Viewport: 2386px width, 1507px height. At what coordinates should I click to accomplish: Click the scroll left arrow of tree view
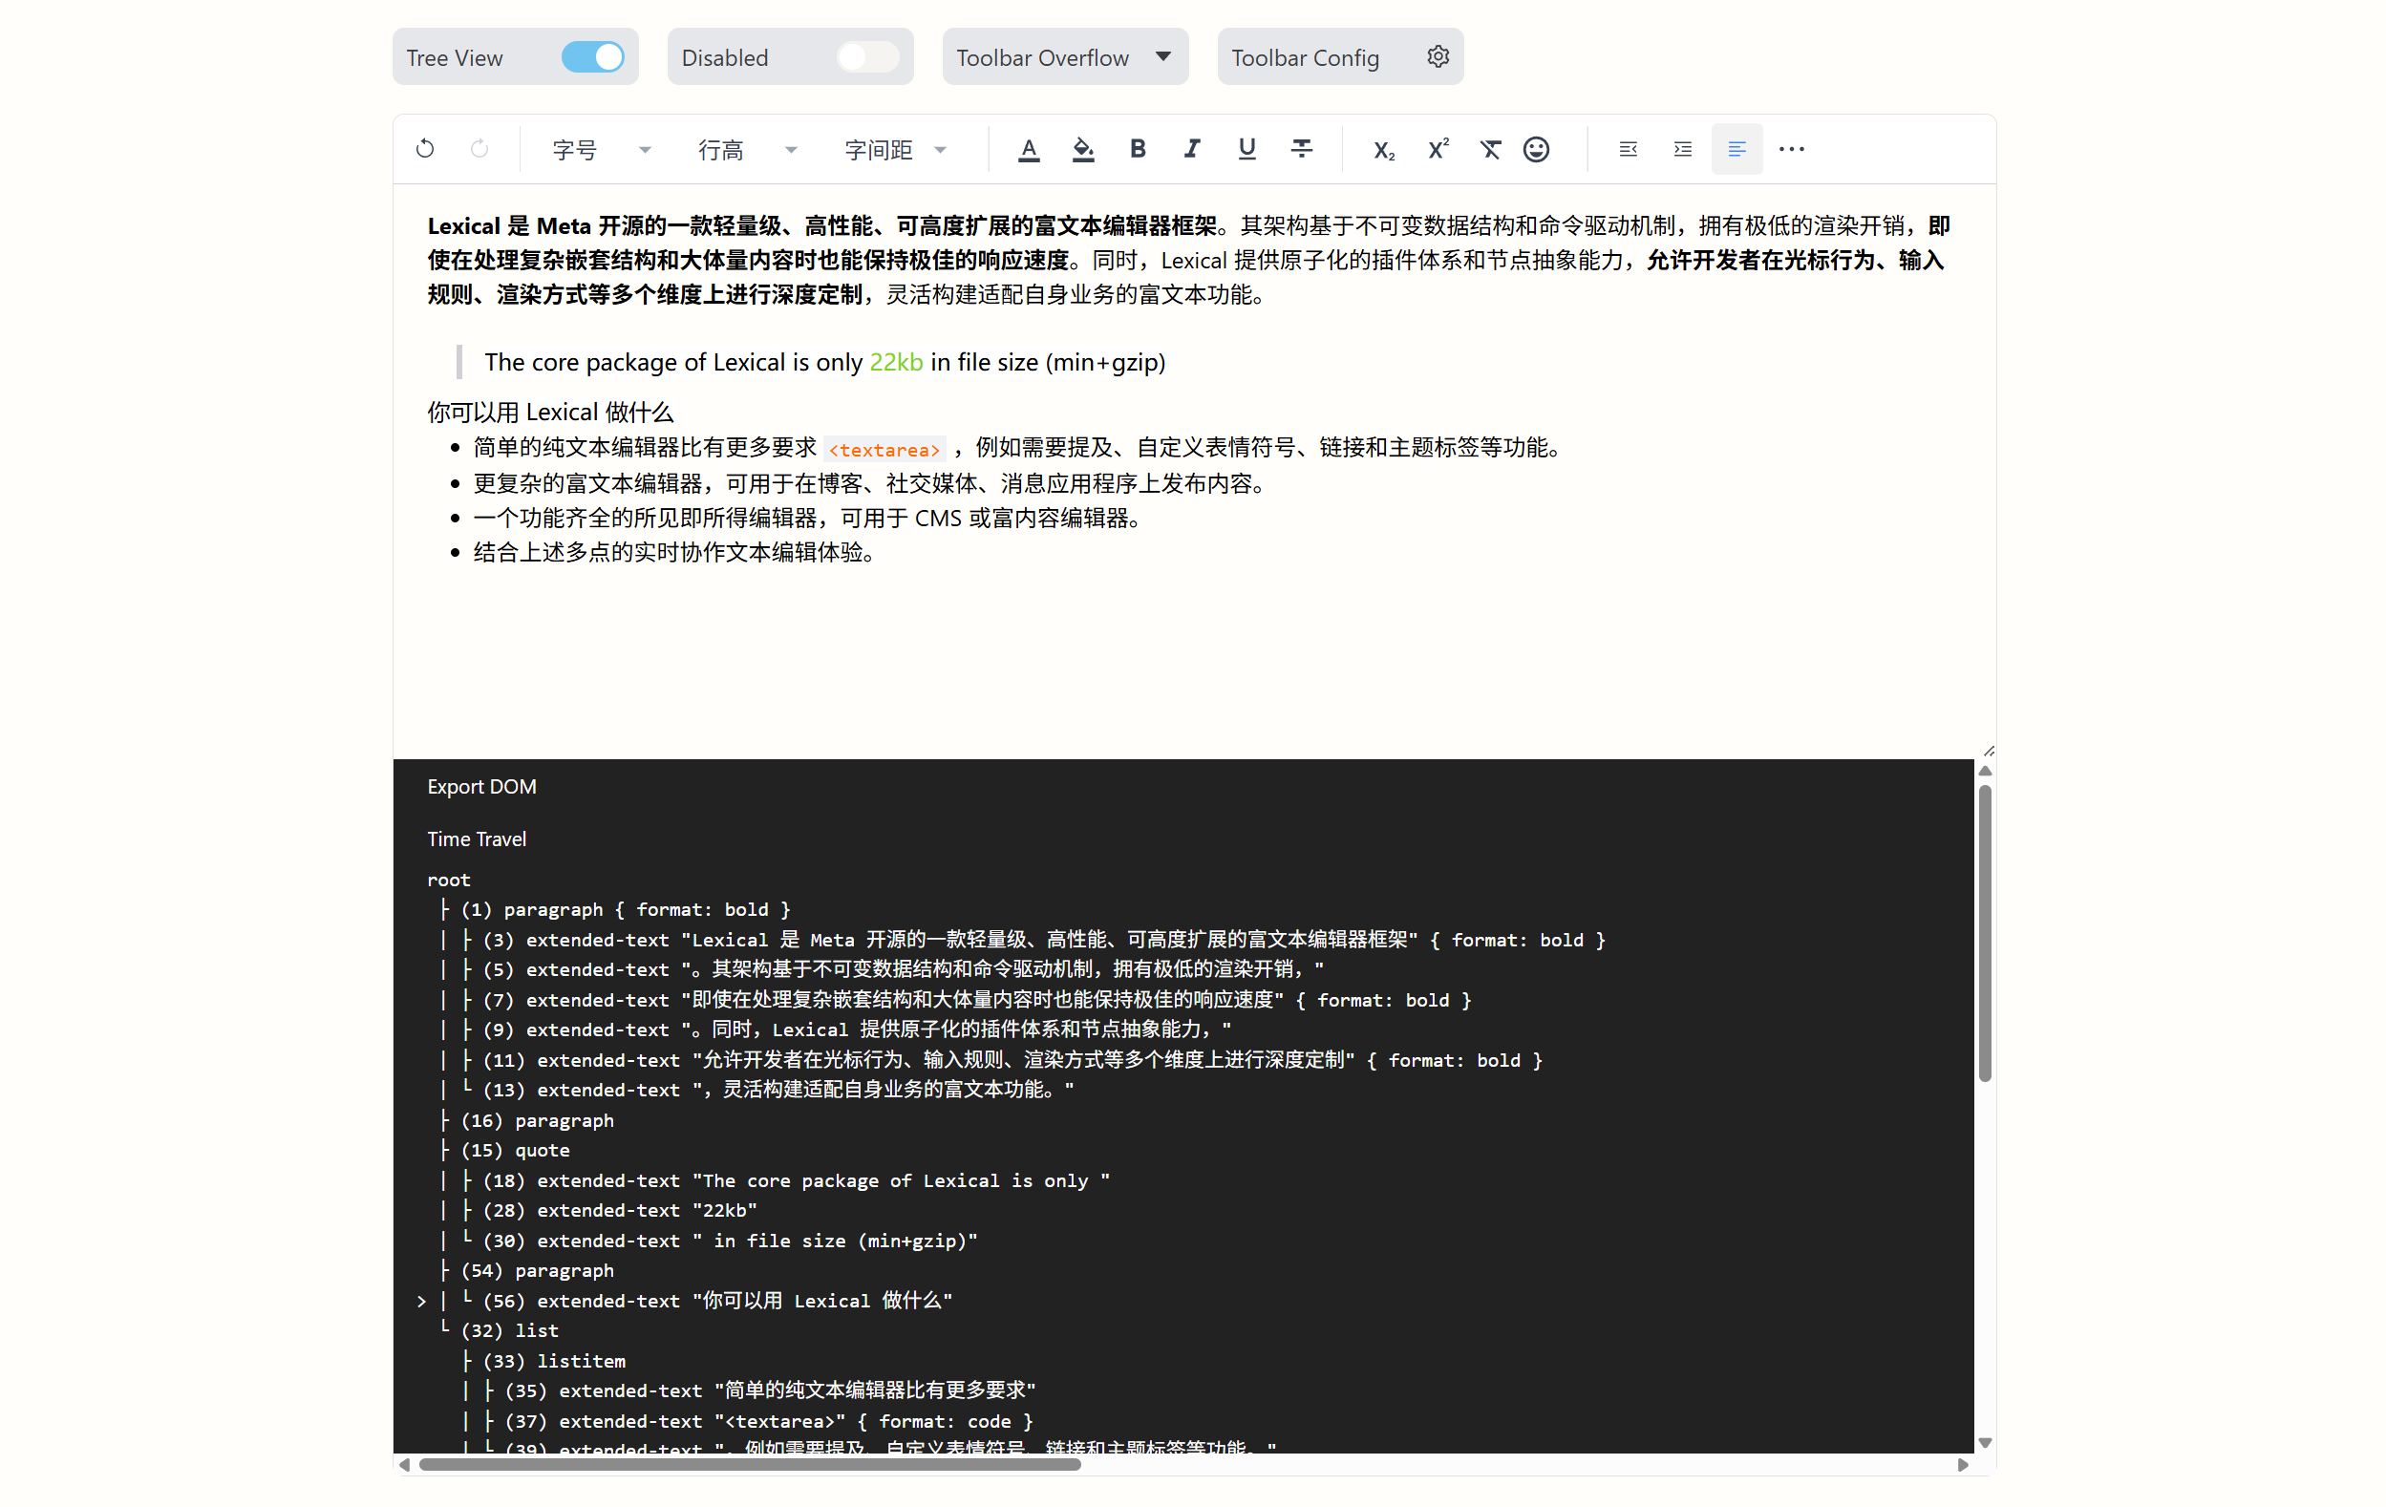(404, 1463)
